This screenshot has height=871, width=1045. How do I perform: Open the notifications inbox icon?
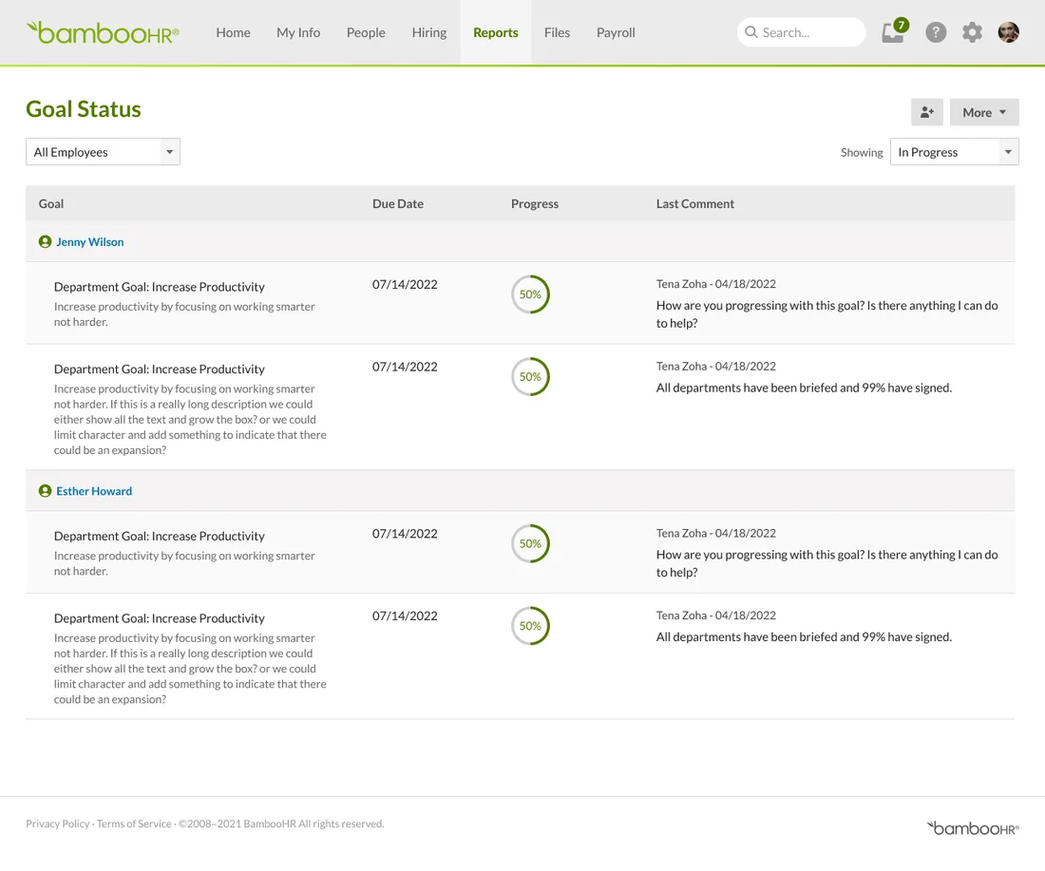pyautogui.click(x=894, y=31)
